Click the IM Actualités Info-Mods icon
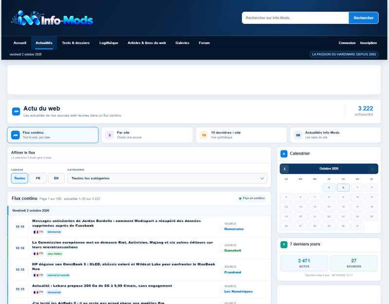Screen dimensions: 389x304 [x=298, y=135]
